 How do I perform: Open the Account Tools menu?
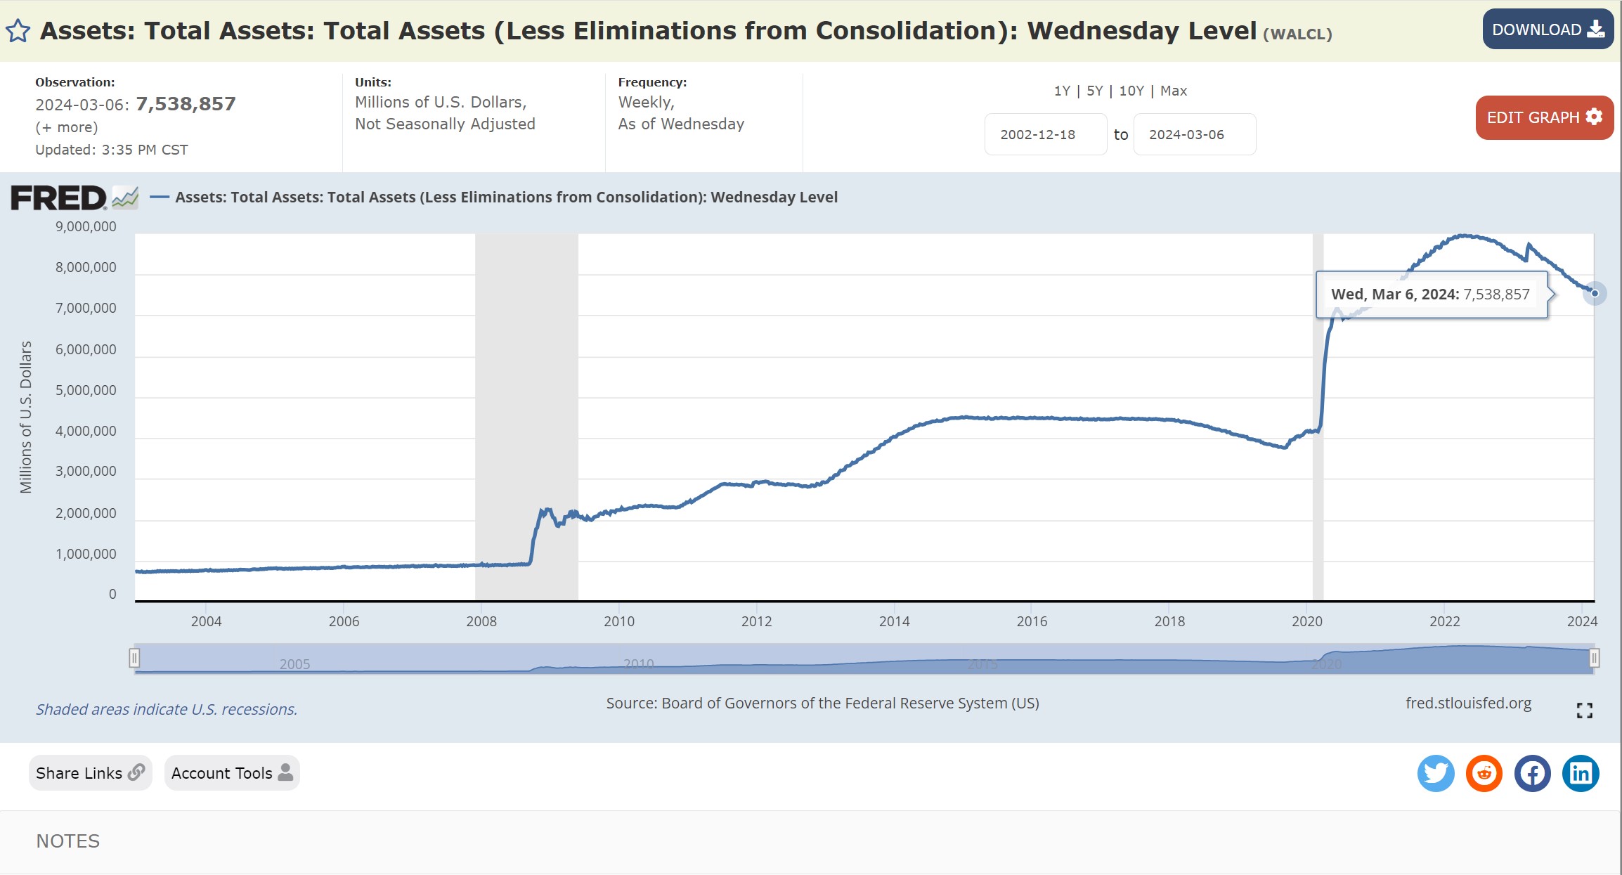point(232,773)
